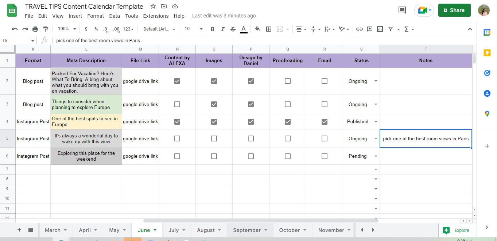Toggle row 2 Proofreading checkbox
This screenshot has width=497, height=241.
click(x=288, y=81)
